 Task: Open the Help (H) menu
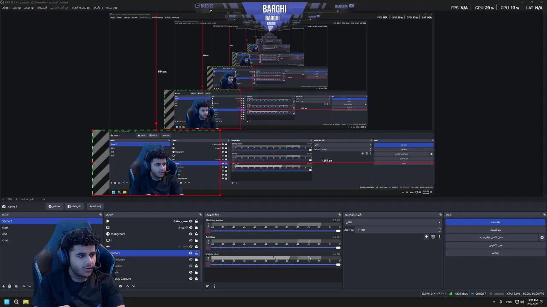pyautogui.click(x=111, y=8)
